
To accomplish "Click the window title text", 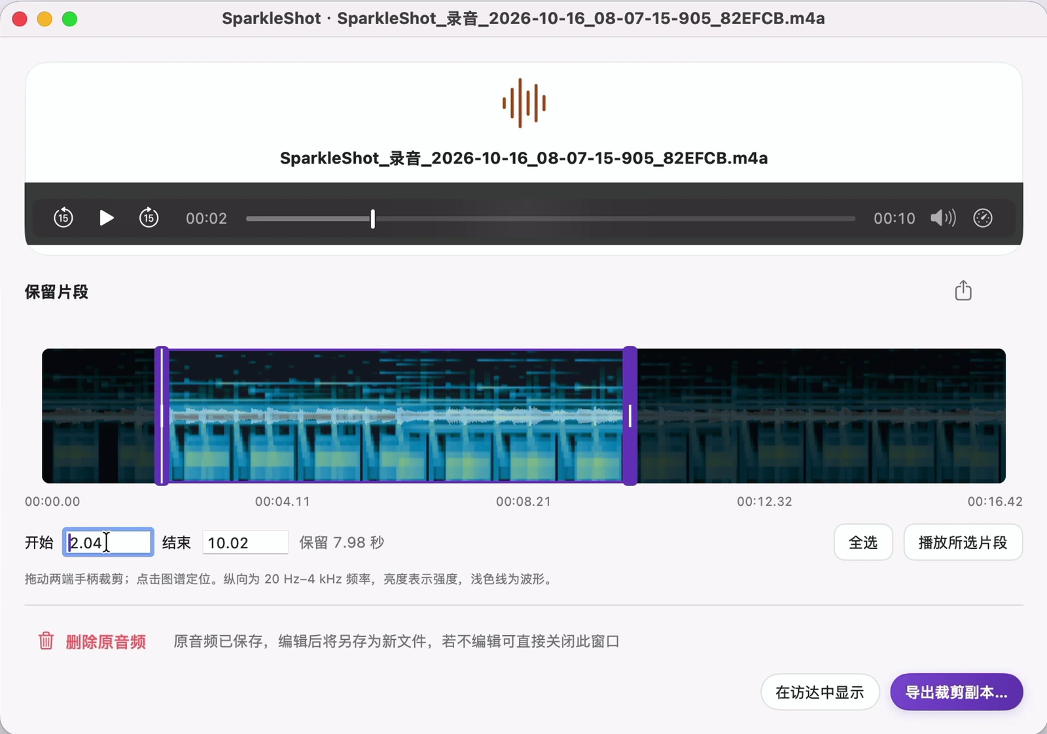I will pos(523,18).
